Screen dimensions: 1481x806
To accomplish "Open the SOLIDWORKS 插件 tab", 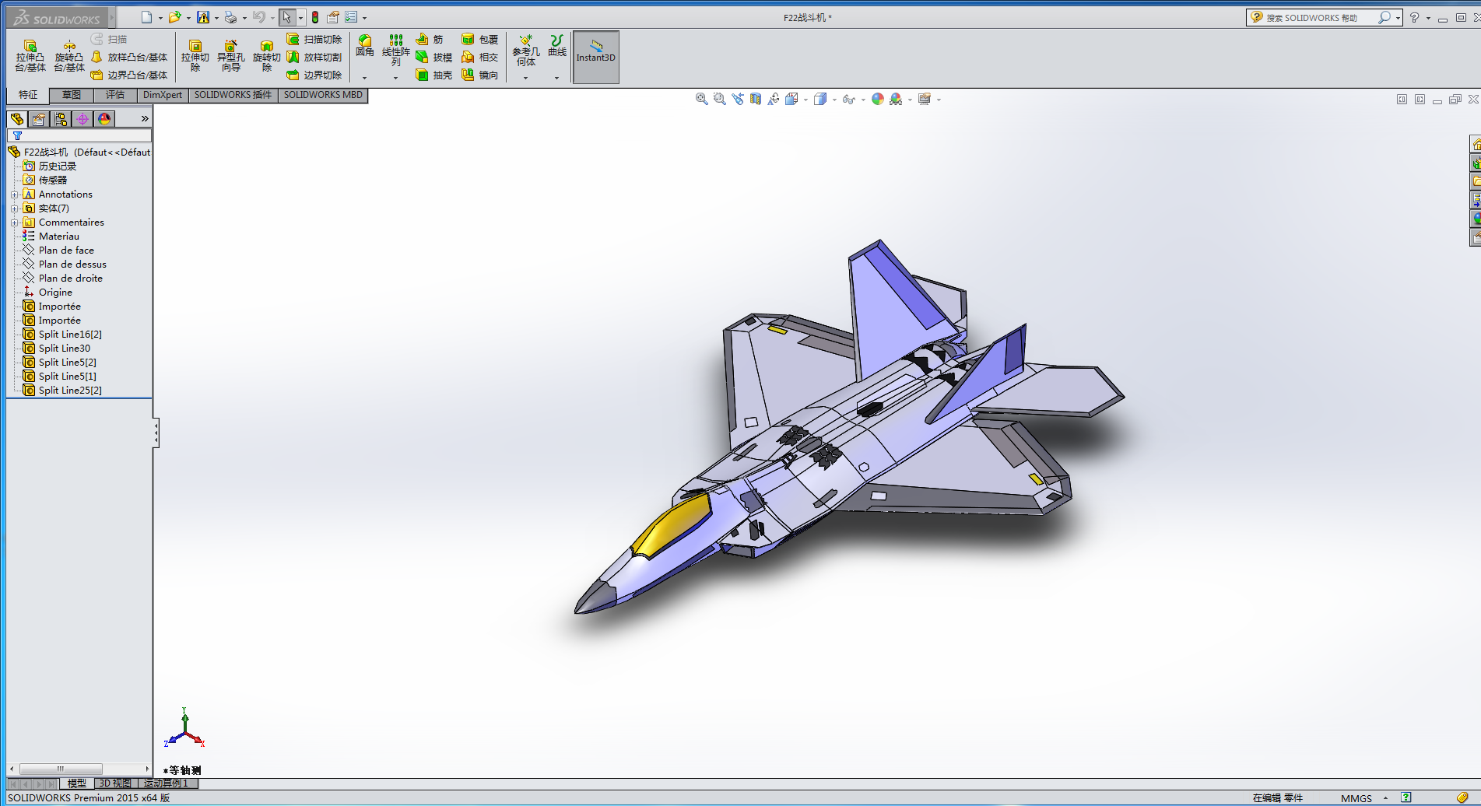I will (x=233, y=95).
